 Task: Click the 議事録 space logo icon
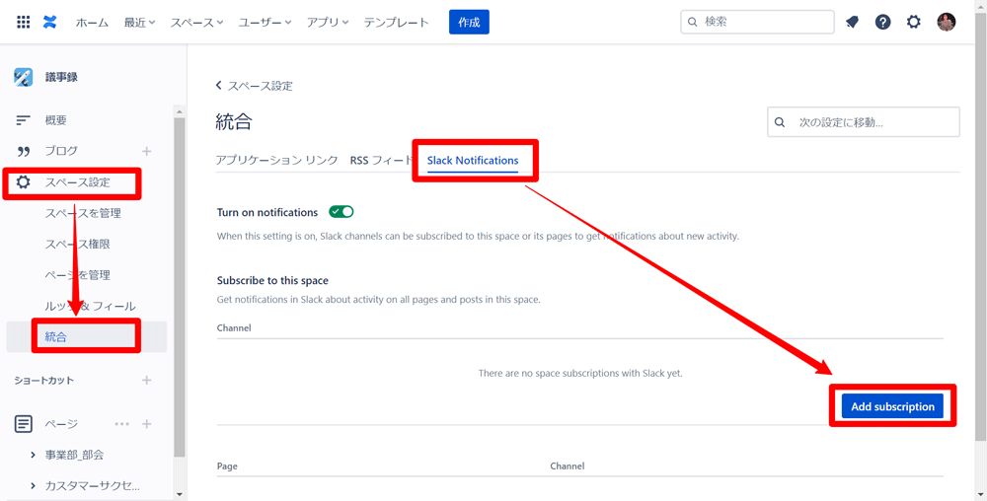(x=24, y=77)
